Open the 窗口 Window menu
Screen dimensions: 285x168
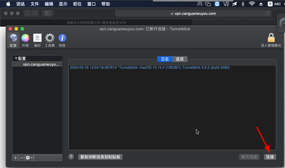coord(91,4)
